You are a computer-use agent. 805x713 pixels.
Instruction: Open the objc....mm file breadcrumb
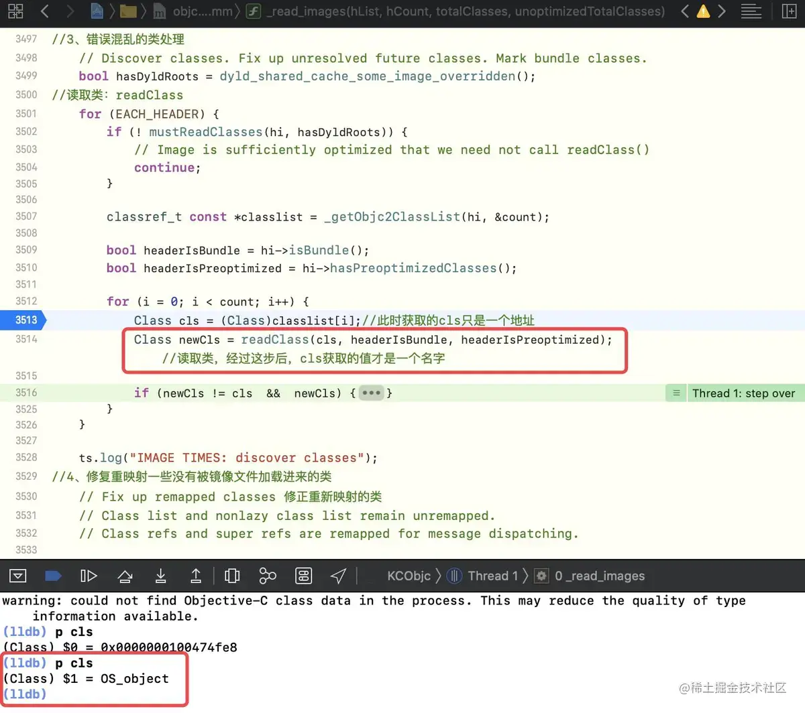click(x=194, y=11)
